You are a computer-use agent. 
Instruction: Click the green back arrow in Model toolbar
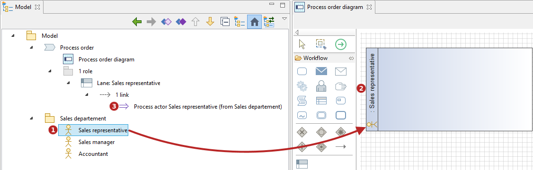pos(137,22)
